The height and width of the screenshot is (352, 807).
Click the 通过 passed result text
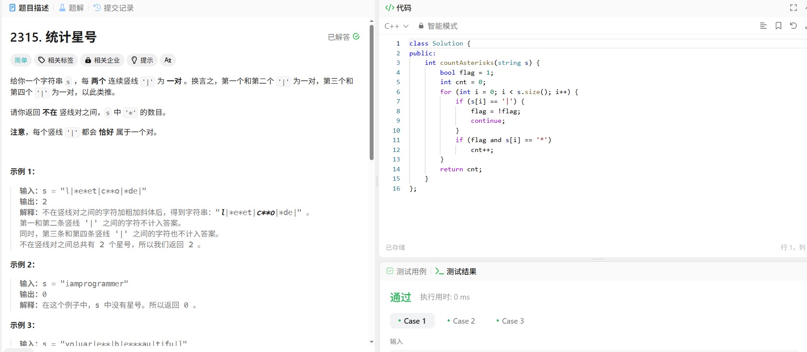coord(400,297)
